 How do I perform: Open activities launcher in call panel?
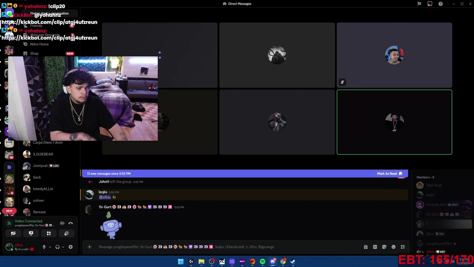pos(49,233)
